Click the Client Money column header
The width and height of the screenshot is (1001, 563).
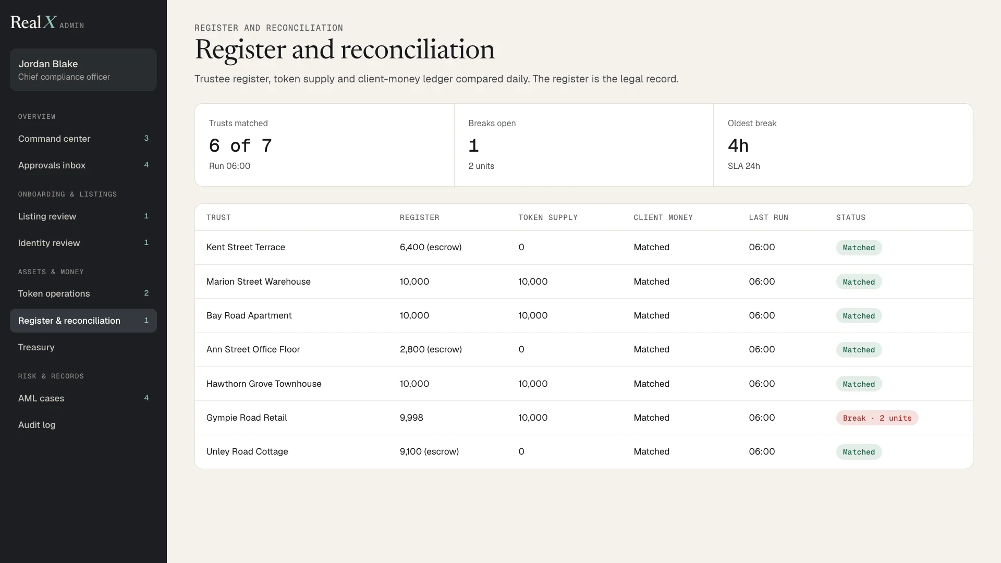663,217
